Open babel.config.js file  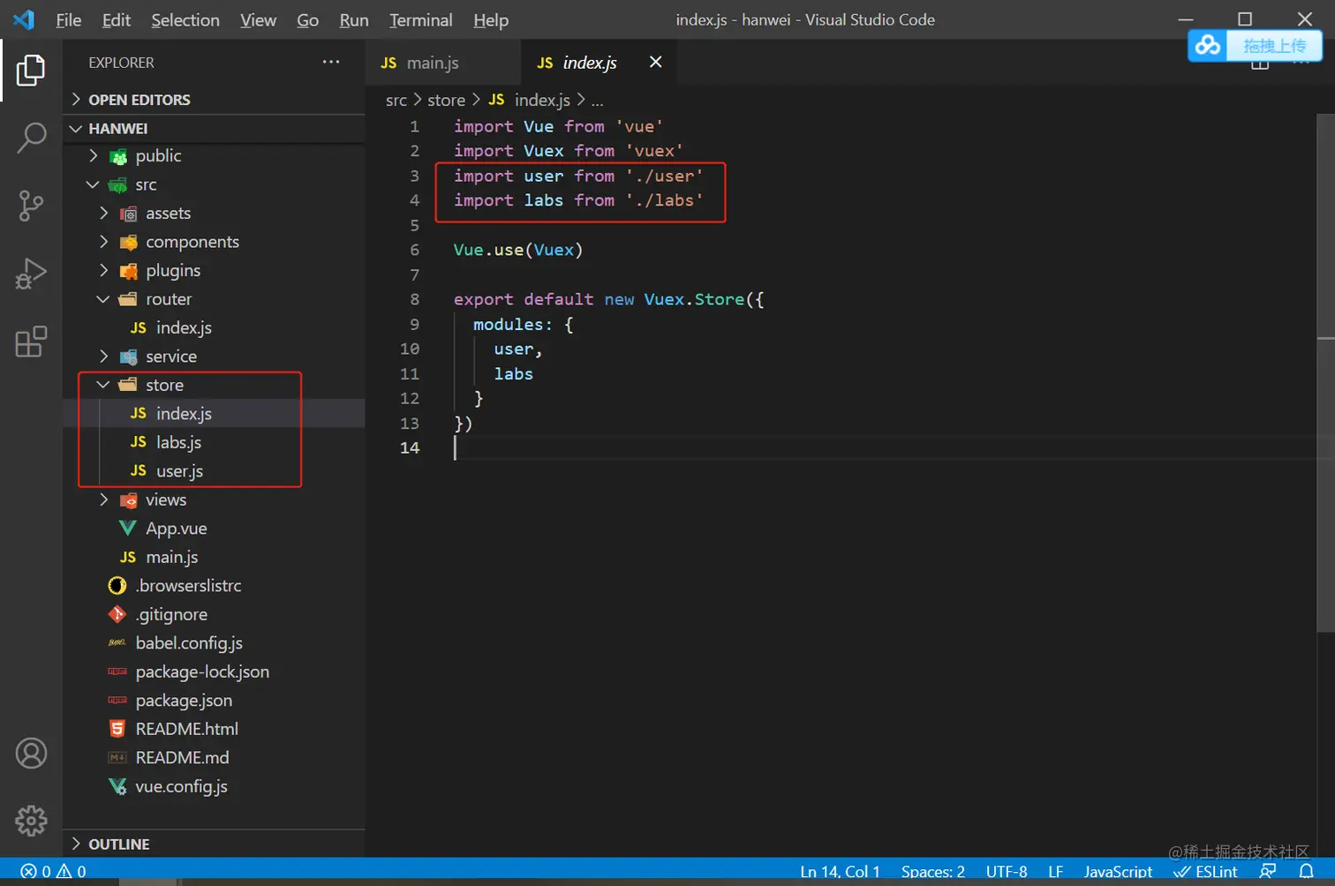pos(214,643)
